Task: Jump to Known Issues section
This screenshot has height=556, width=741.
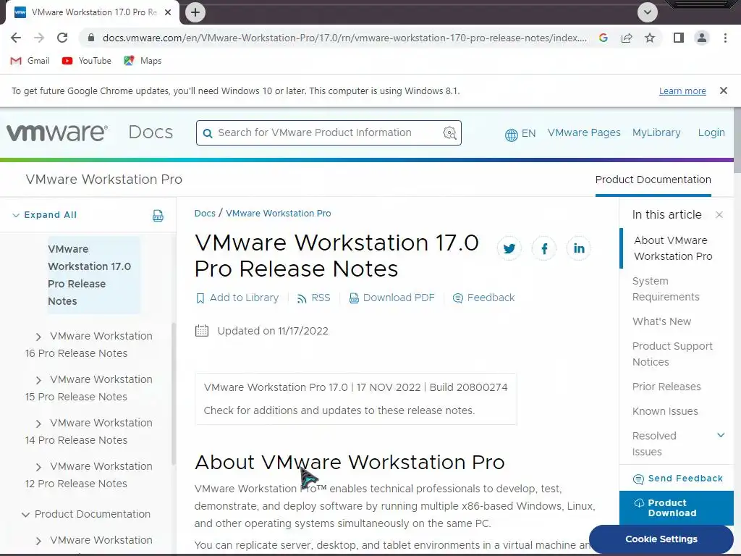Action: click(665, 411)
